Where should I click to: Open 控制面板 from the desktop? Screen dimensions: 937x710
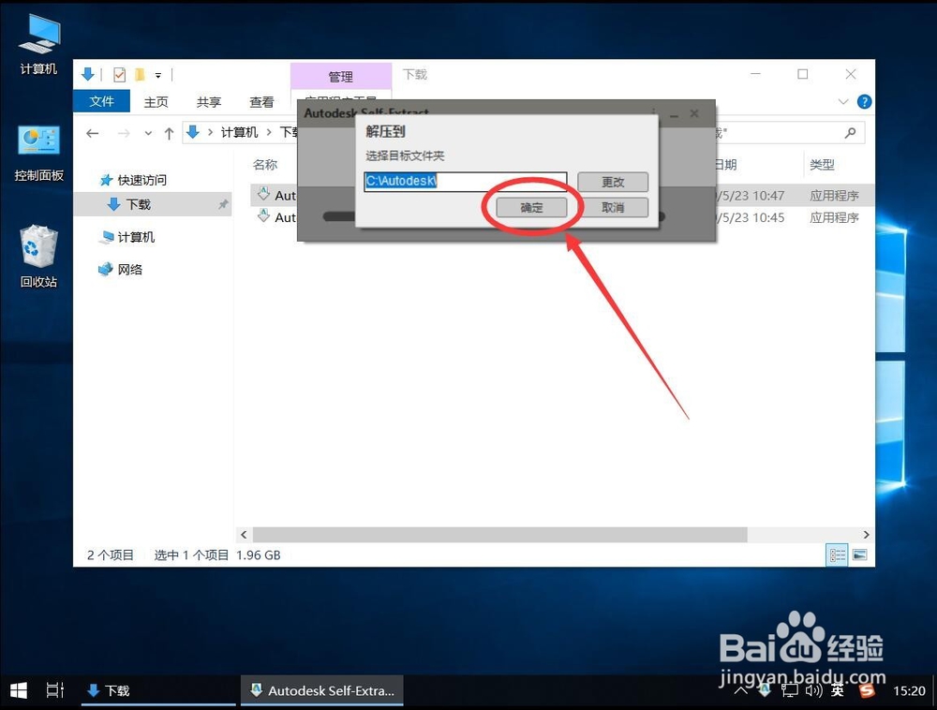pos(37,150)
